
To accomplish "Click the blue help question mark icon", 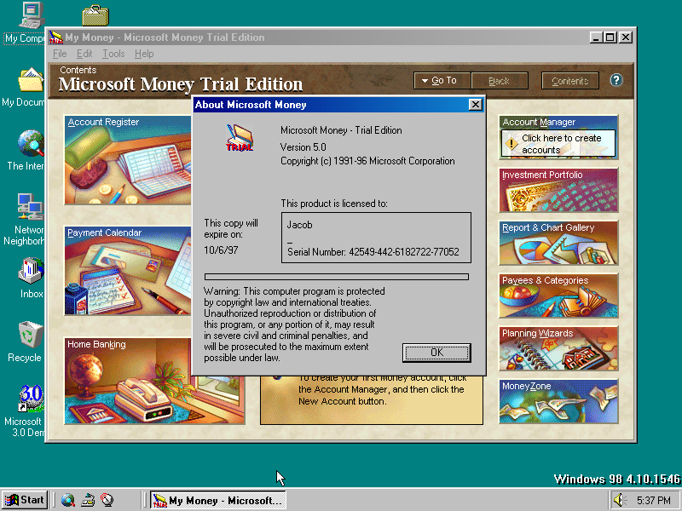I will click(616, 80).
